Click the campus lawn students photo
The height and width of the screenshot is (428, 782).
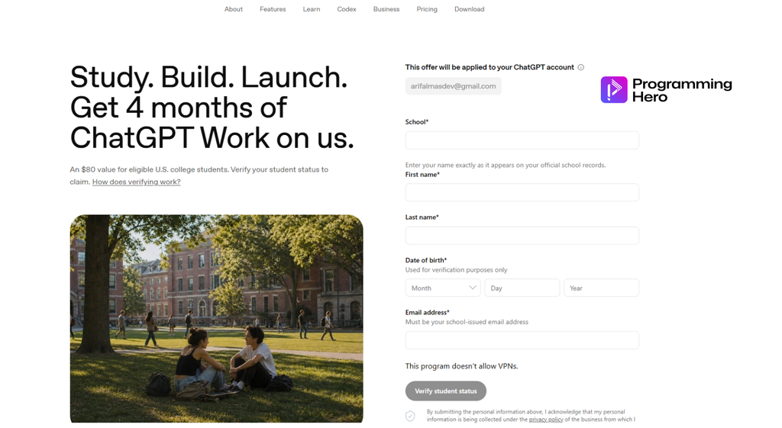point(216,319)
